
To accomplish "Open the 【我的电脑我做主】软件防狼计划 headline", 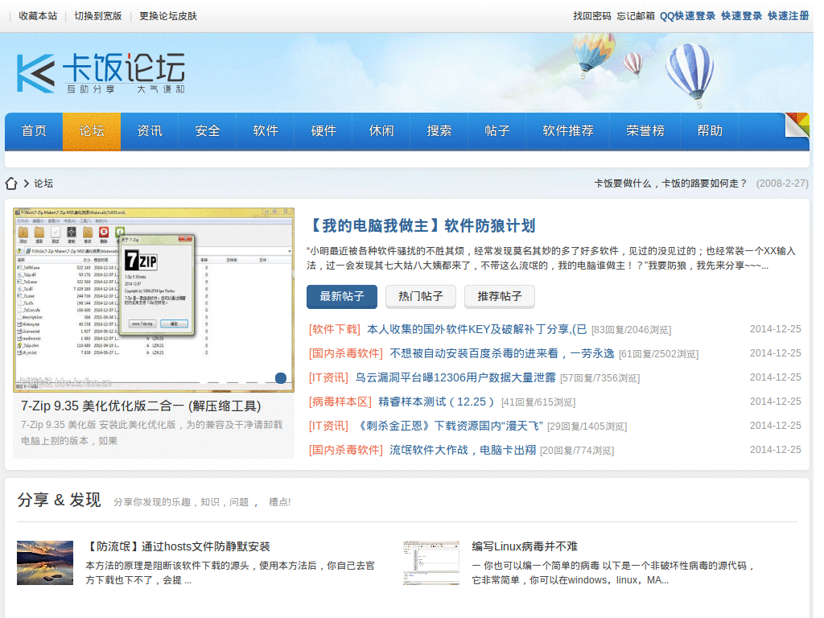I will coord(422,225).
